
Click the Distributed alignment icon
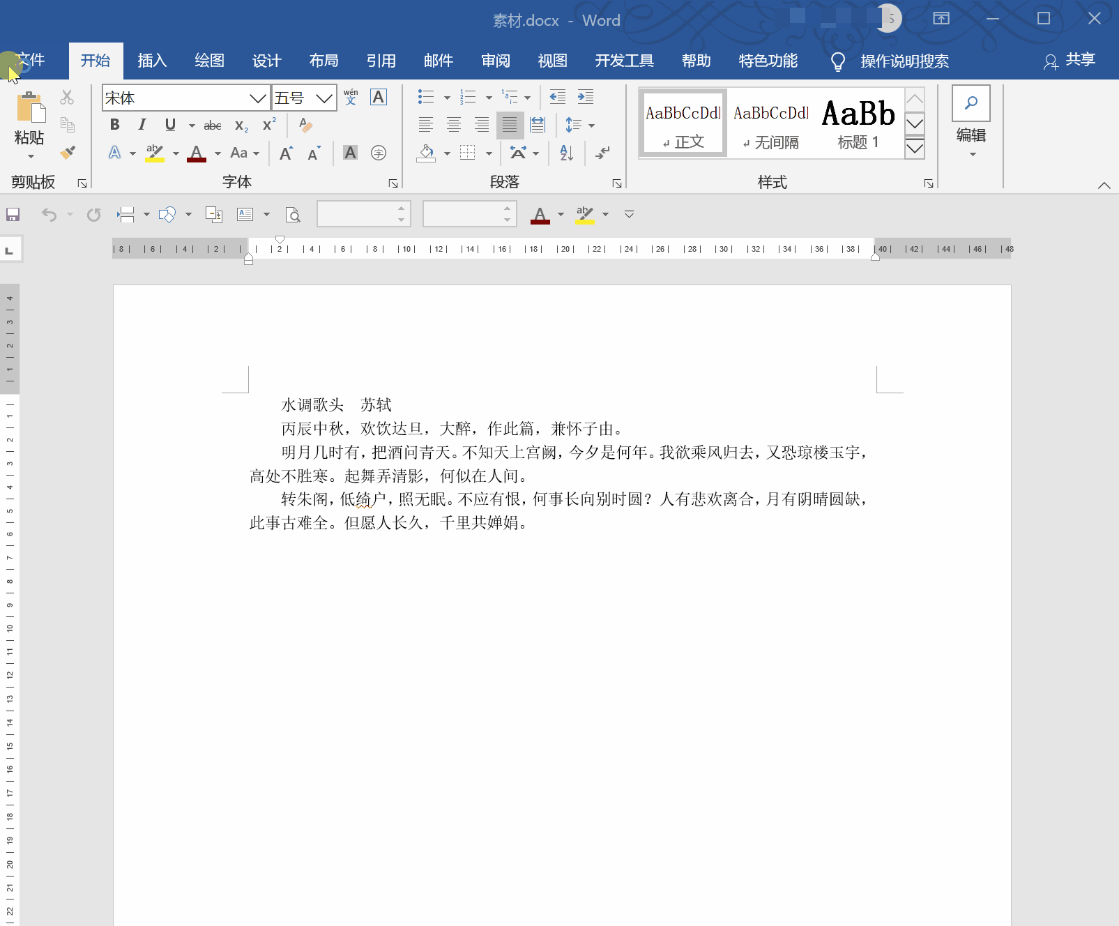point(538,125)
